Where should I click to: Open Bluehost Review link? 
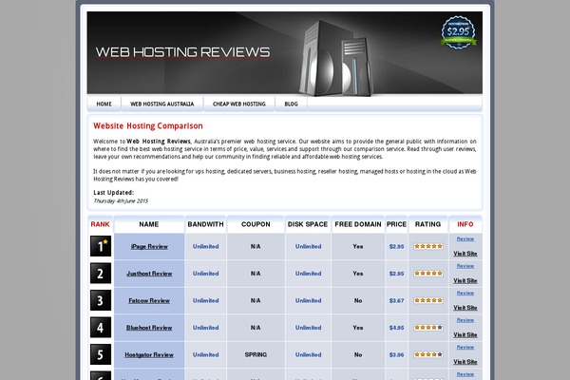tap(149, 328)
